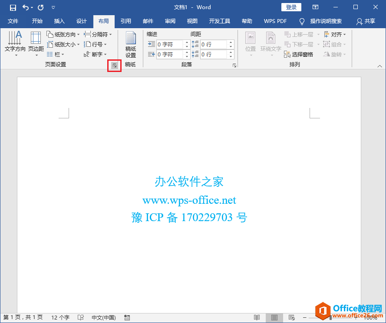Click the proofing spell check icon
This screenshot has width=386, height=323.
[x=80, y=317]
